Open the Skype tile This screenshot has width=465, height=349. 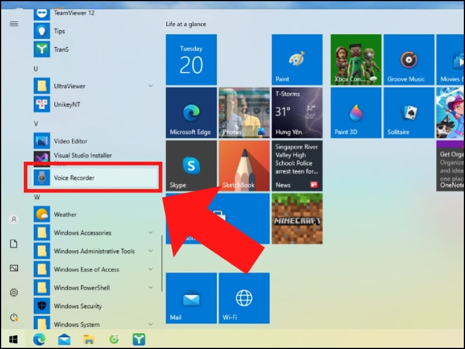pyautogui.click(x=191, y=166)
